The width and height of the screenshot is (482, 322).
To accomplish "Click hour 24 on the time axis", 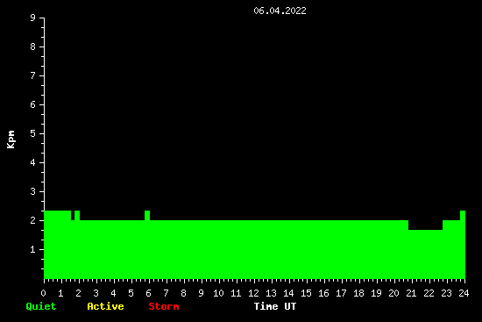I will [464, 293].
